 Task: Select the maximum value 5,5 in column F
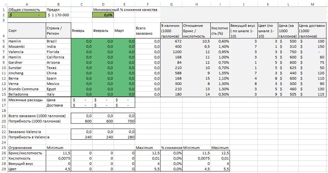[x=148, y=169]
